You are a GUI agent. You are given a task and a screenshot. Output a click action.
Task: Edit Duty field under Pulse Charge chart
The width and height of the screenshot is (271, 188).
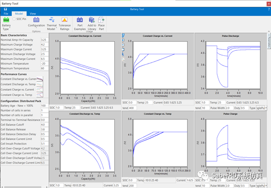click(x=245, y=186)
